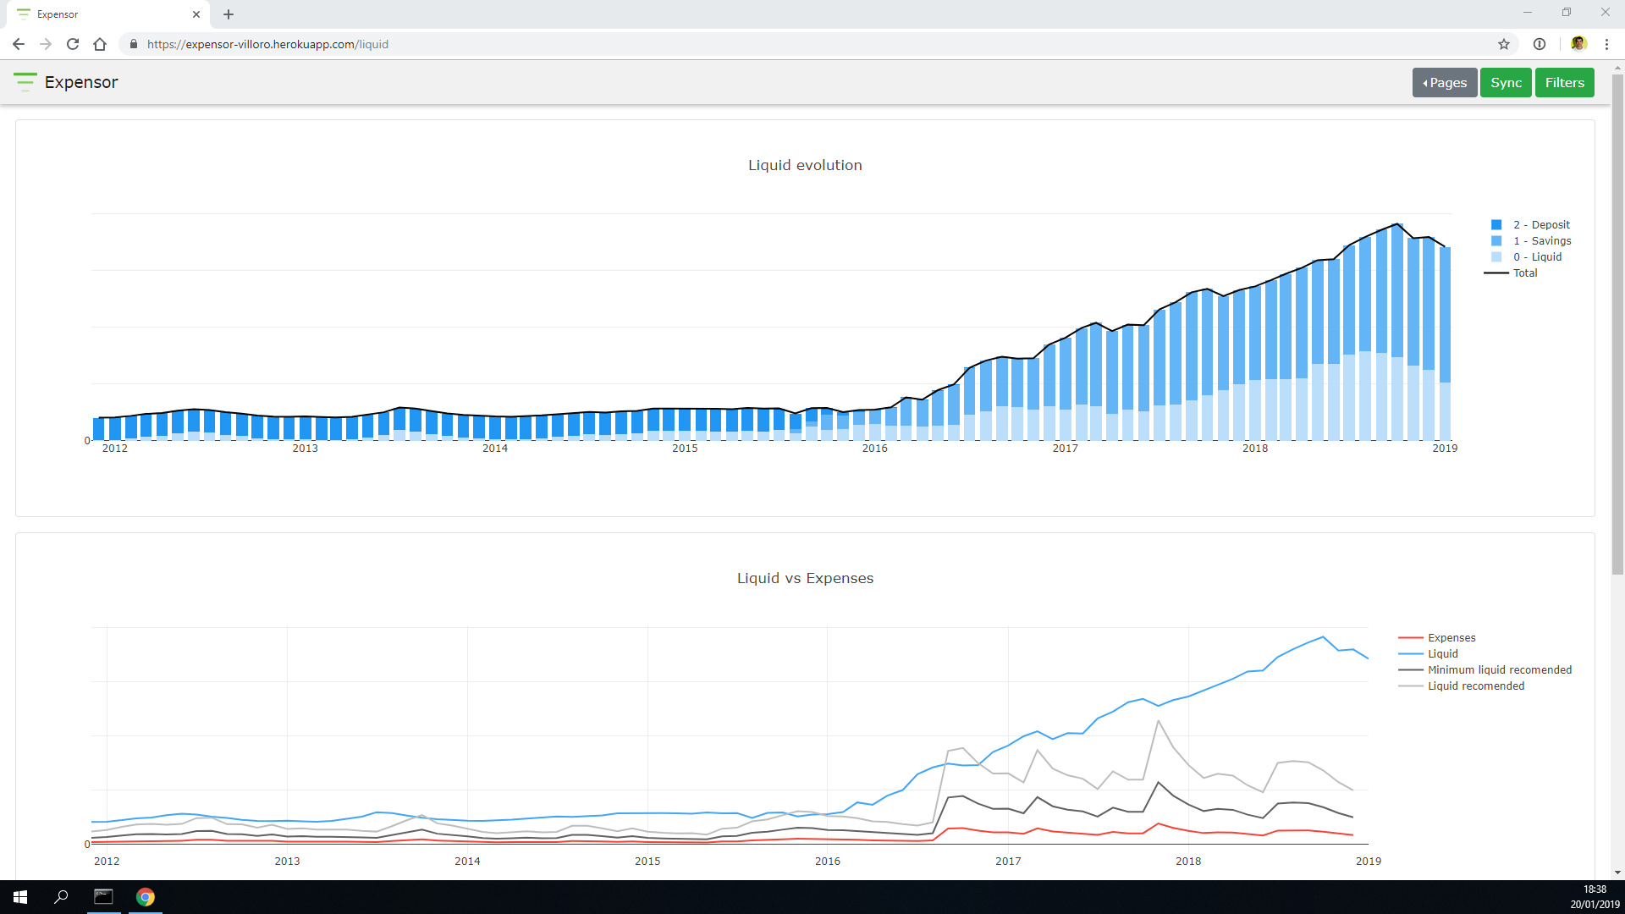Expand the Pages dropdown button

[1444, 83]
